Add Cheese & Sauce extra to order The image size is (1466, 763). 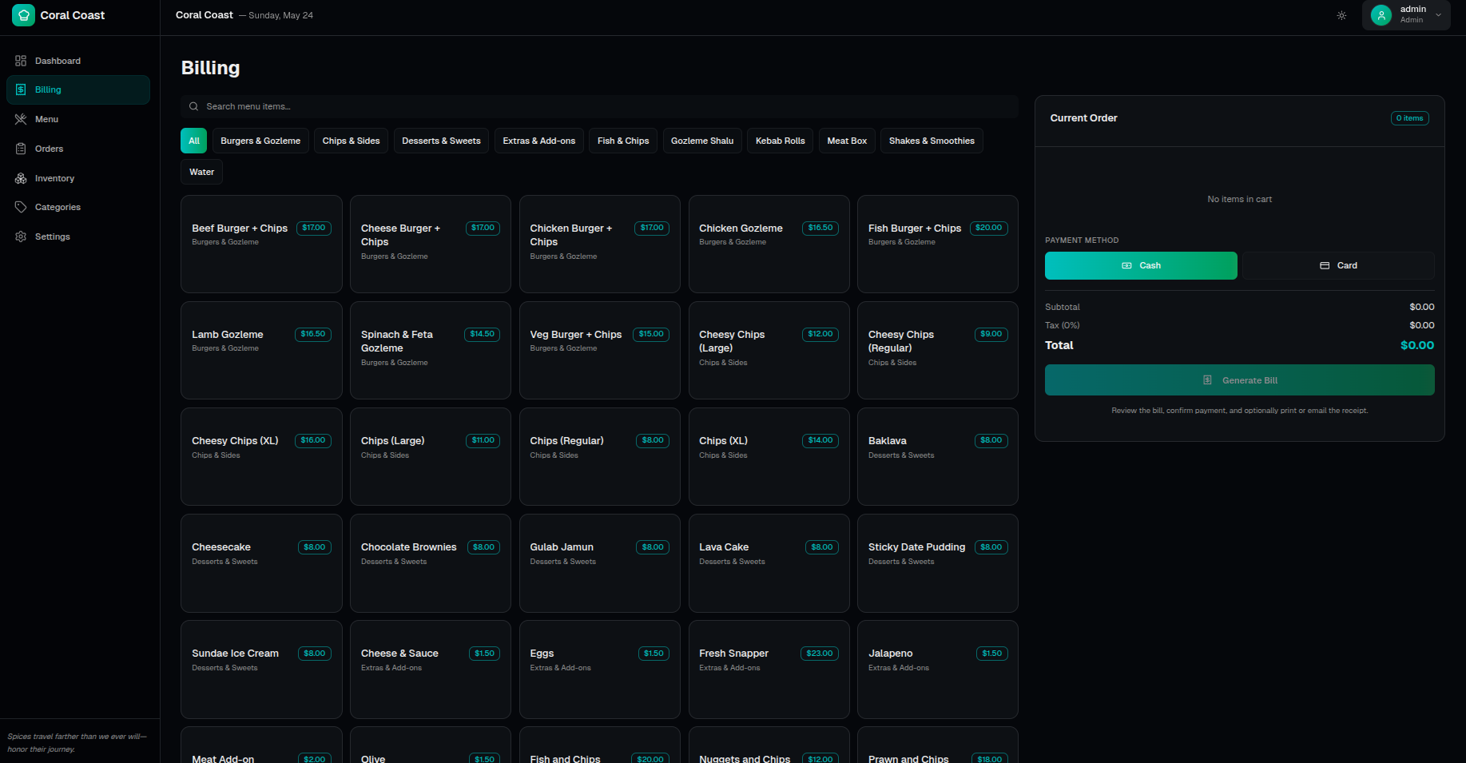pyautogui.click(x=431, y=670)
